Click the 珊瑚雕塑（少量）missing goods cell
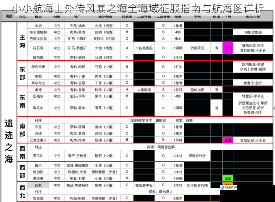 click(105, 172)
